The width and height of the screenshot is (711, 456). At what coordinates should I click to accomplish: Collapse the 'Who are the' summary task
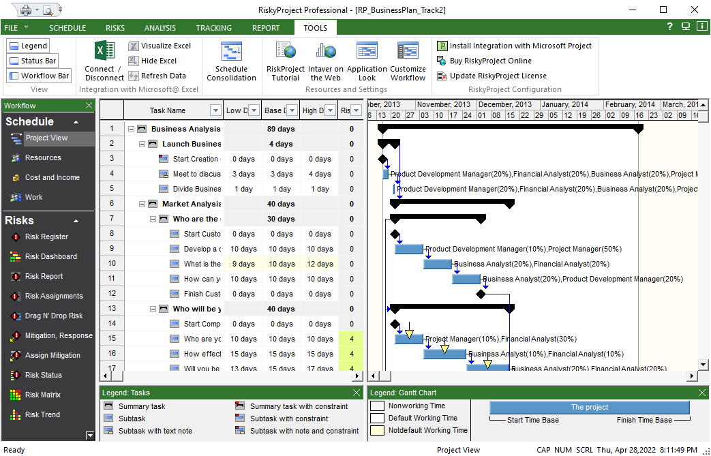click(x=153, y=219)
